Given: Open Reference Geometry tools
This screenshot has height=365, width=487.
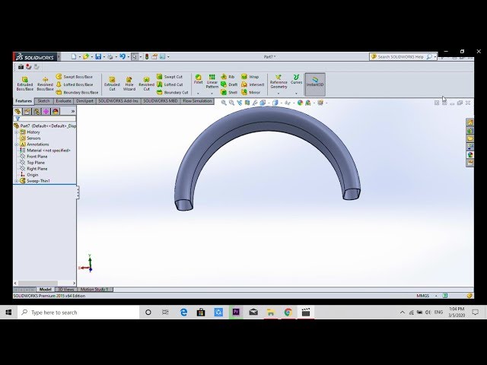Looking at the screenshot, I should [x=279, y=81].
